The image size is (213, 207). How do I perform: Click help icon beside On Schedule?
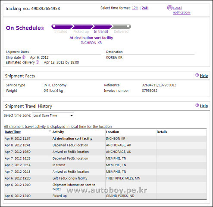[42, 28]
